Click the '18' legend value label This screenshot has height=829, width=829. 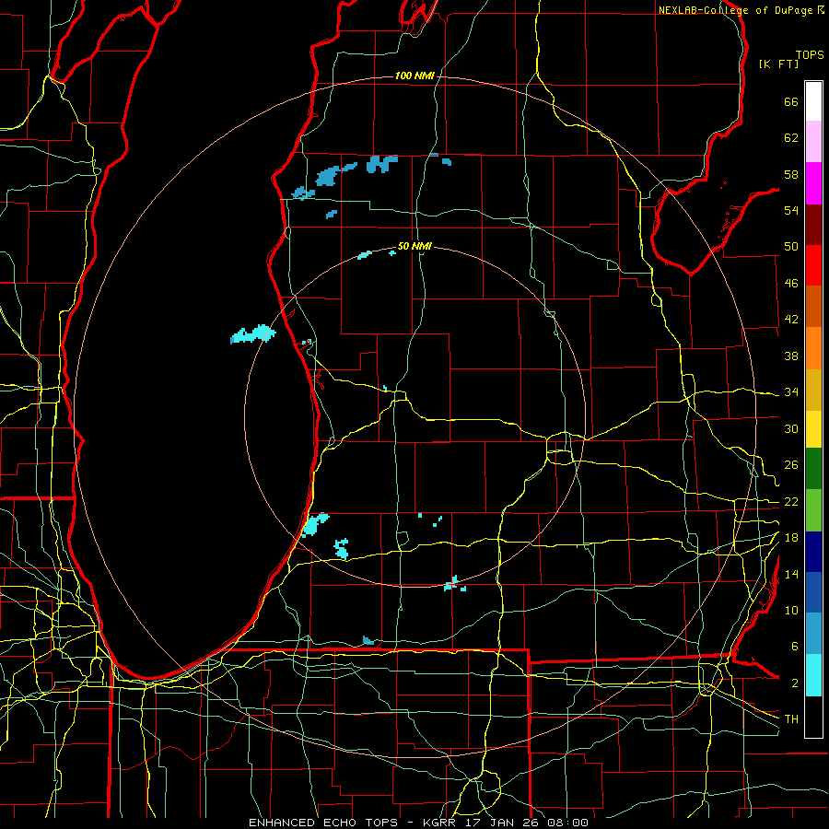pyautogui.click(x=791, y=538)
